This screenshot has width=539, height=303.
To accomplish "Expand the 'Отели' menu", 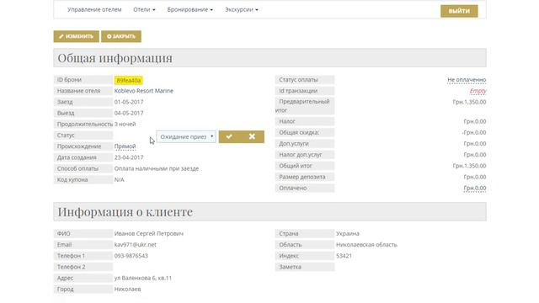I will point(144,9).
